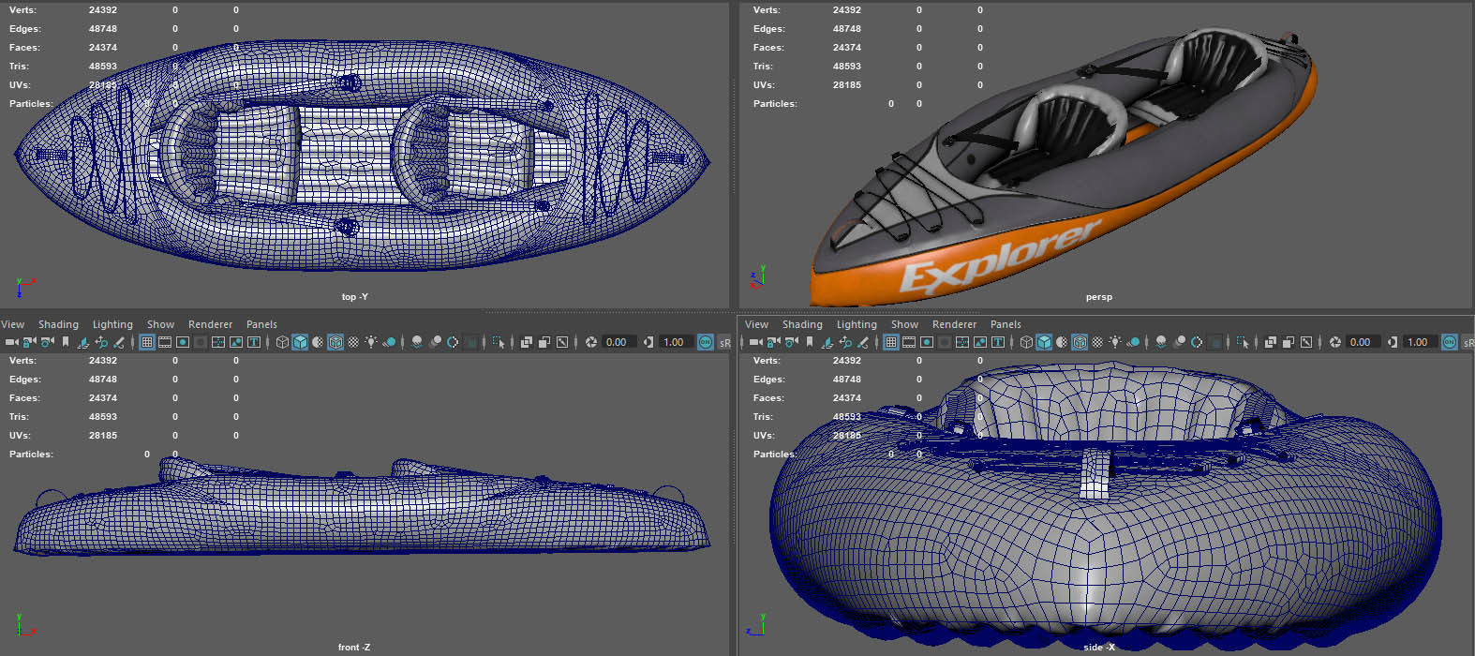This screenshot has height=656, width=1475.
Task: Toggle View Transform button in front -Z panel
Action: click(x=705, y=342)
